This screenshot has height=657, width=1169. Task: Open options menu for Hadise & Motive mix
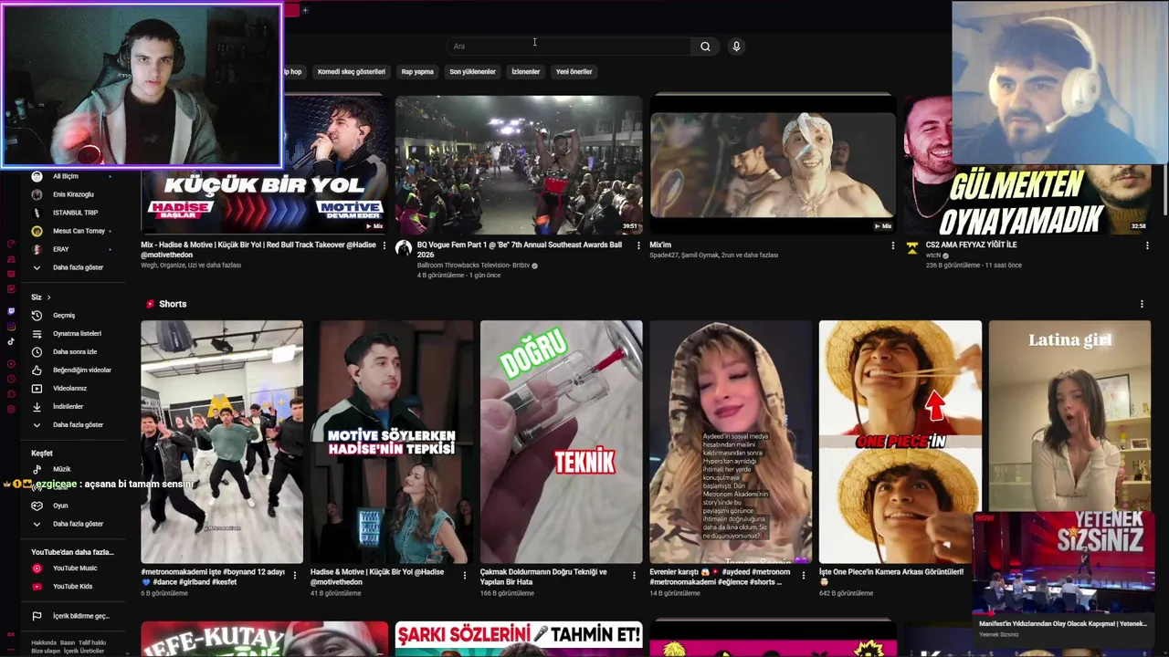click(x=384, y=245)
